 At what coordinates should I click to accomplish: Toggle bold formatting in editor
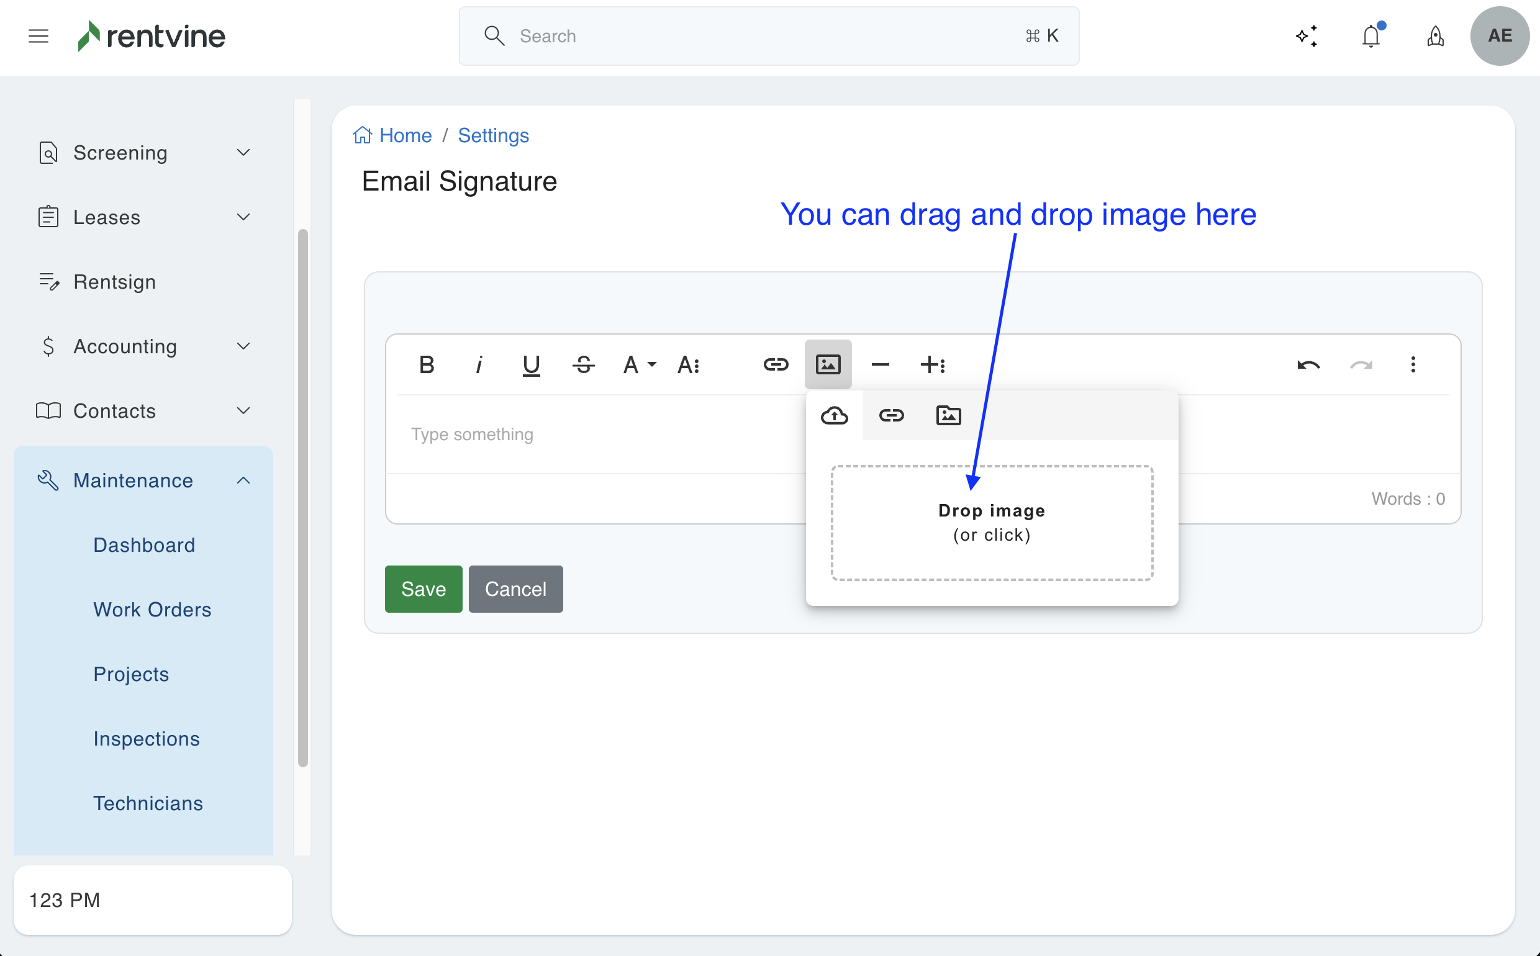click(426, 364)
